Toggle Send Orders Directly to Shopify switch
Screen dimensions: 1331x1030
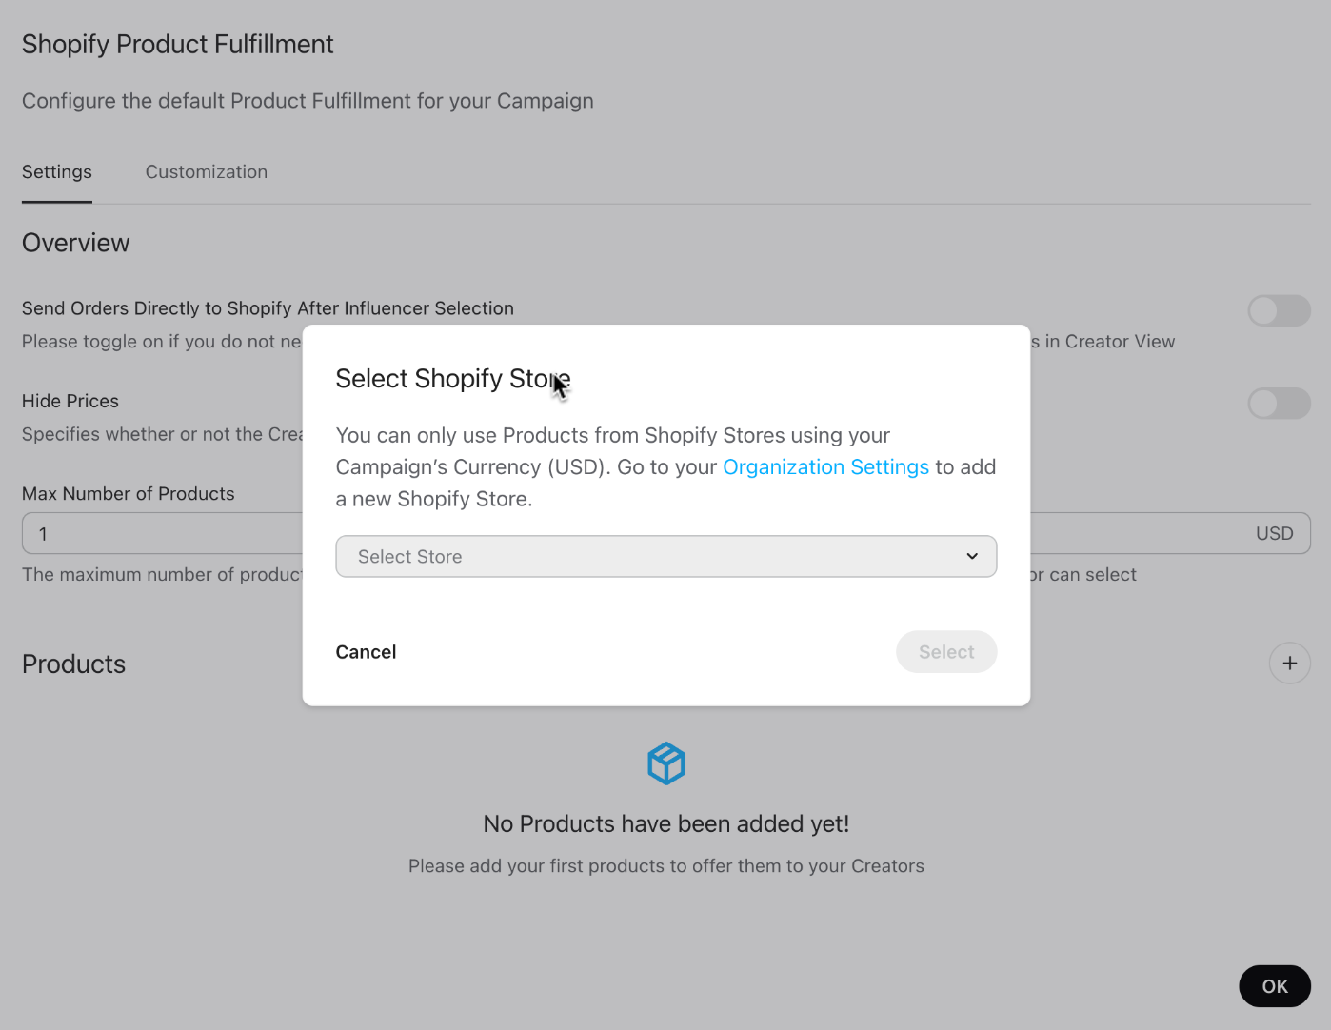point(1279,310)
